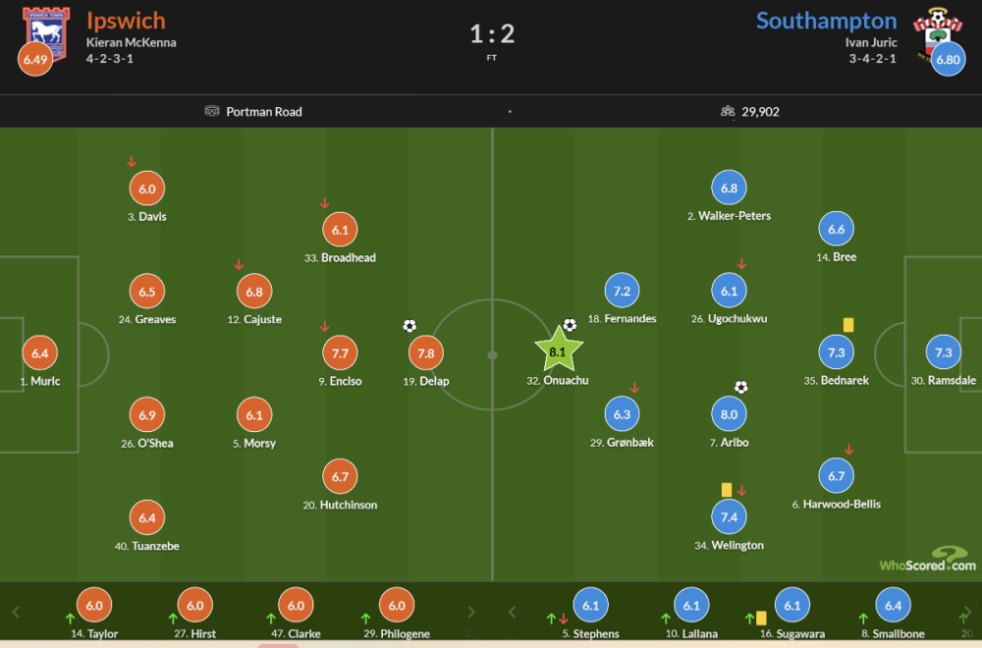Select Enciso's 7.7 rating bubble
This screenshot has width=982, height=648.
pos(341,352)
